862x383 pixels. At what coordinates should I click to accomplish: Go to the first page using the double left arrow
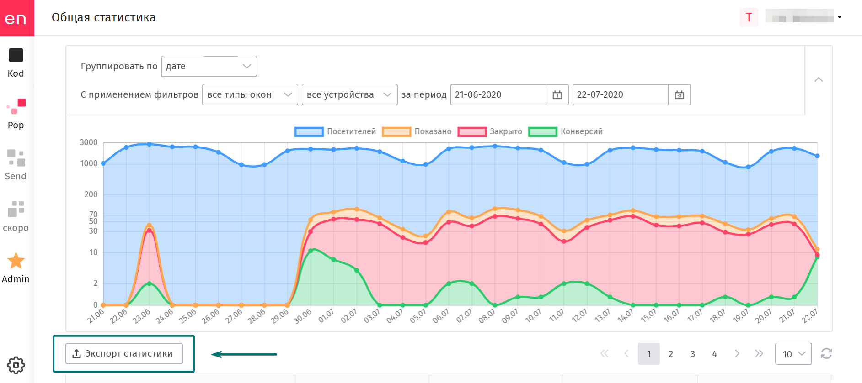click(x=605, y=354)
